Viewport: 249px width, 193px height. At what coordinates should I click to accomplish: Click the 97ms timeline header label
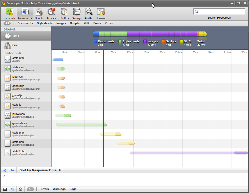point(130,52)
